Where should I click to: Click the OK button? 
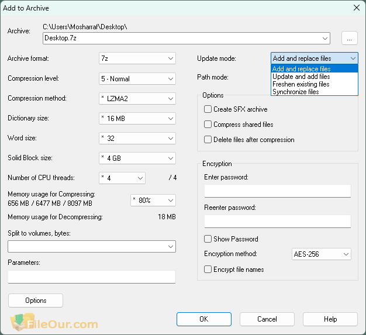(204, 319)
